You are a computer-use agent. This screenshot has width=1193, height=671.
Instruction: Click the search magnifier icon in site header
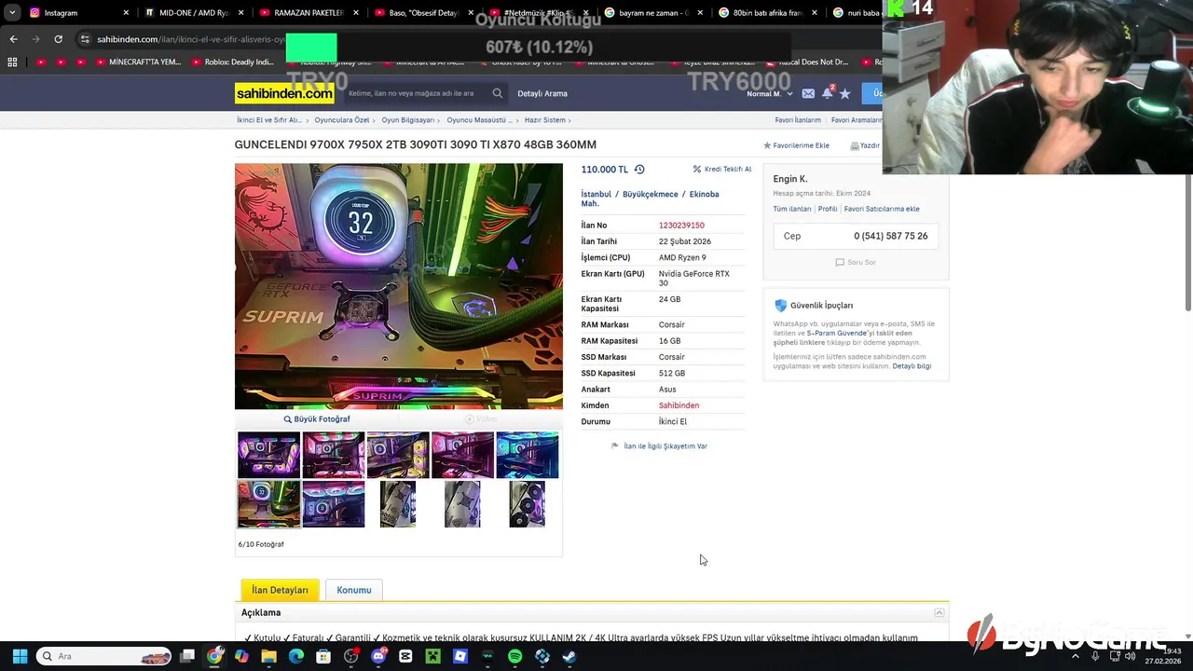(498, 93)
